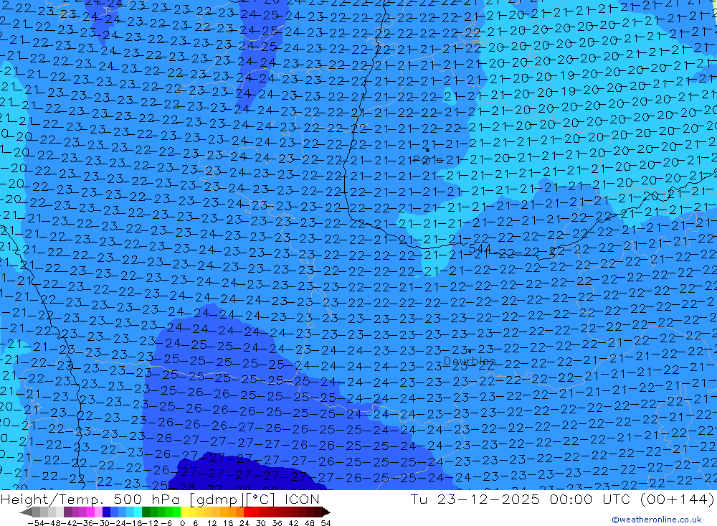Pick the darkest green legend swatch
The width and height of the screenshot is (717, 526).
(x=146, y=512)
